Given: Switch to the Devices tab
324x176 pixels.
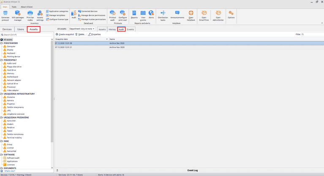Looking at the screenshot, I should click(x=7, y=29).
